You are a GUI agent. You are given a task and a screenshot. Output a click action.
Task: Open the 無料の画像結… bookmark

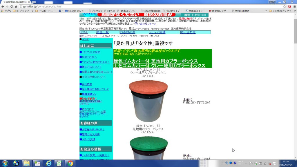242,11
